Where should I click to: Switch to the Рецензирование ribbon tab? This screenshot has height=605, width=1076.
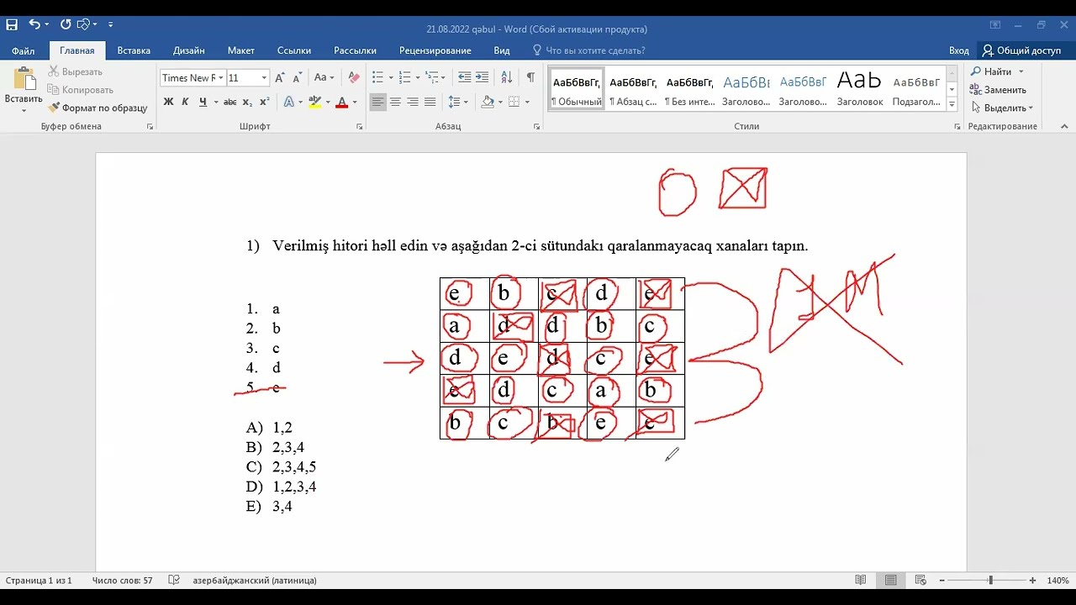point(435,50)
